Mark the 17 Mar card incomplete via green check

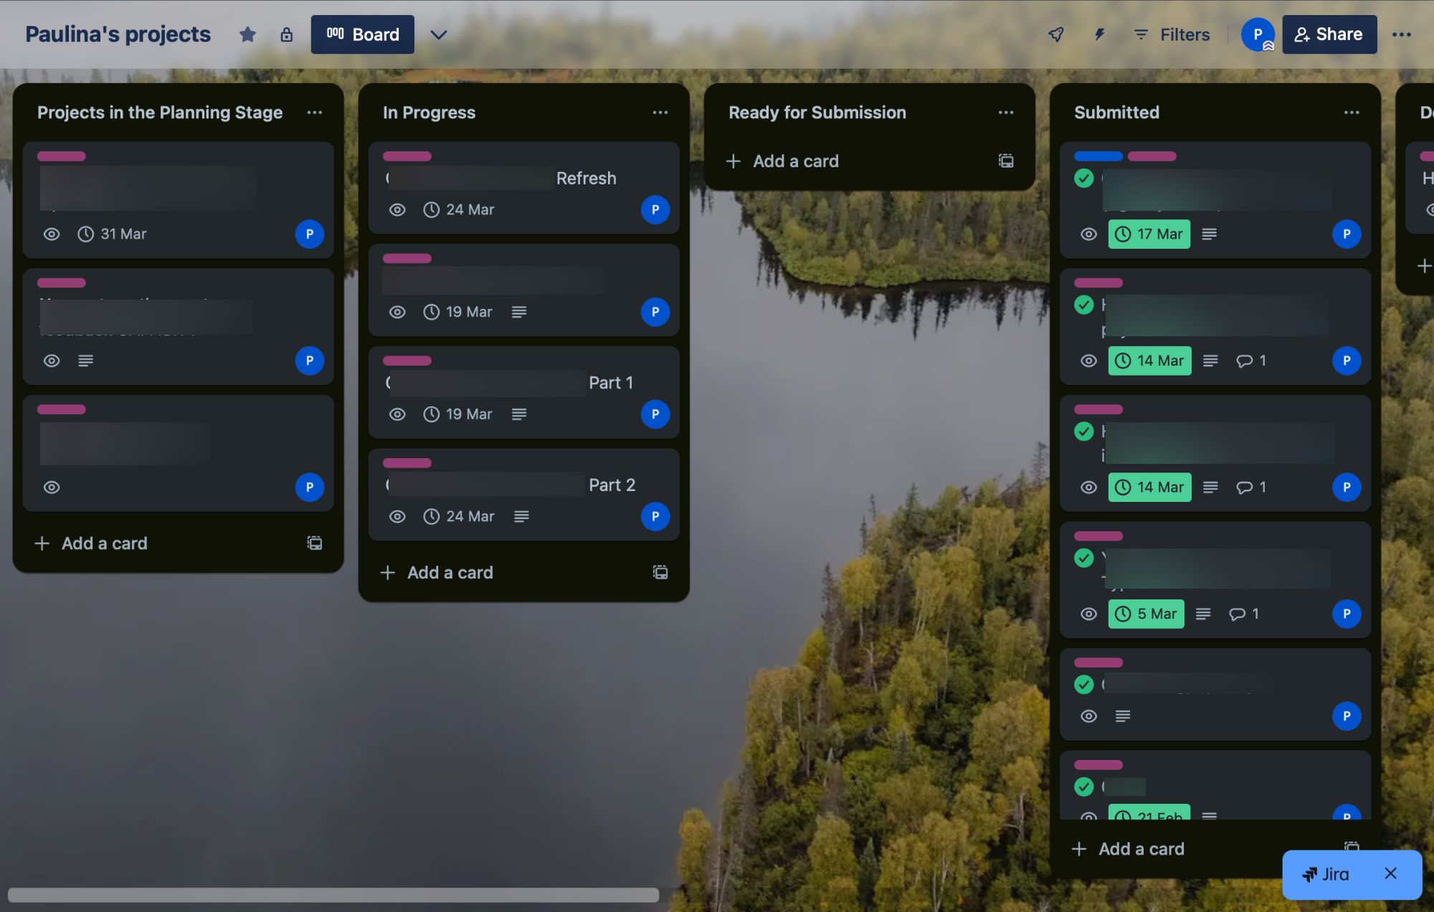tap(1084, 178)
